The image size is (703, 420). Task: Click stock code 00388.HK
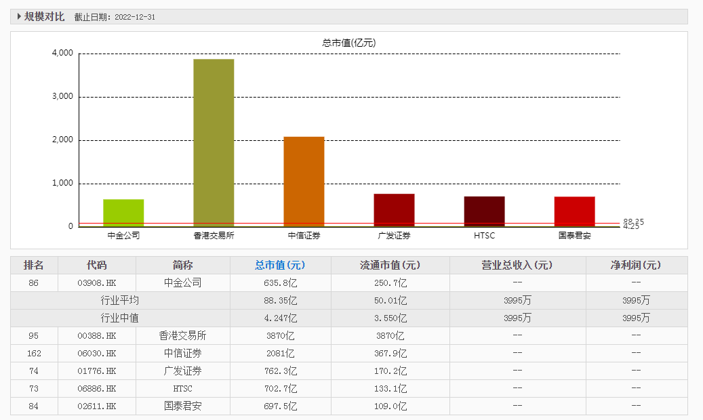pos(96,336)
